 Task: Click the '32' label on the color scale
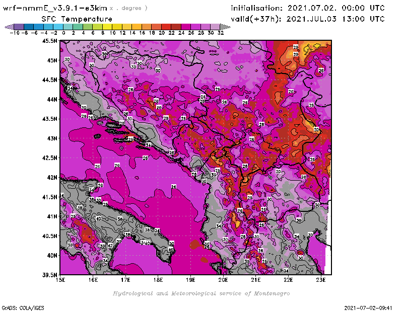pyautogui.click(x=221, y=33)
